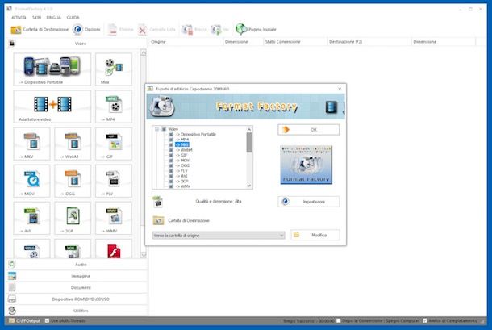Toggle checkbox for Dispositivo Portatile tree row
The height and width of the screenshot is (330, 492).
coord(171,135)
